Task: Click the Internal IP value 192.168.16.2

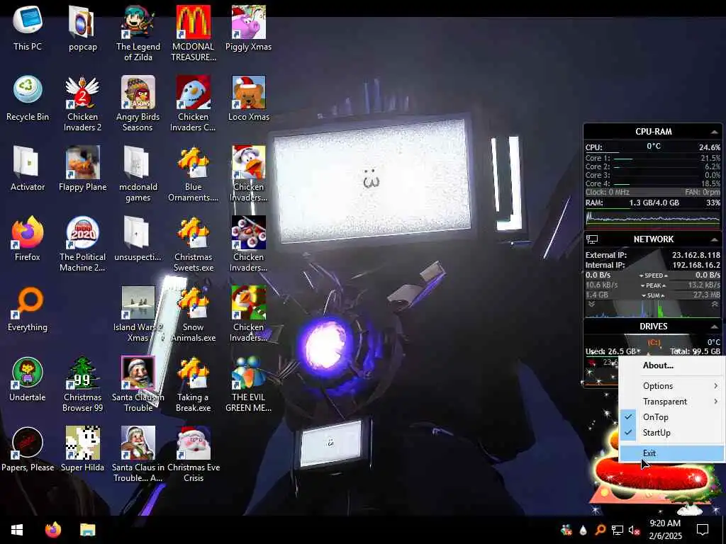Action: coord(696,265)
